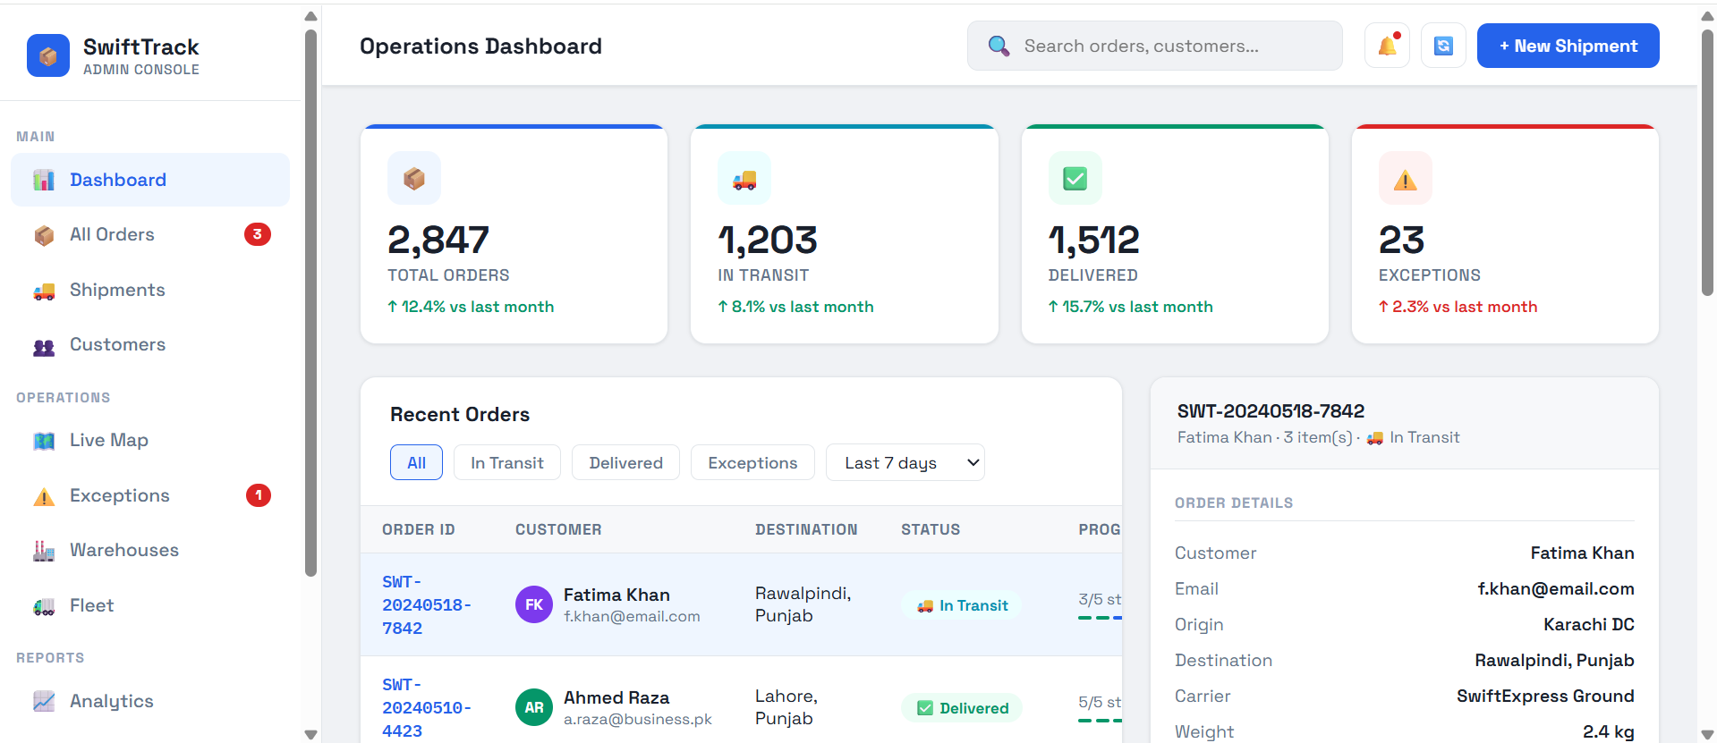Image resolution: width=1717 pixels, height=743 pixels.
Task: Filter recent orders by Delivered
Action: click(x=625, y=462)
